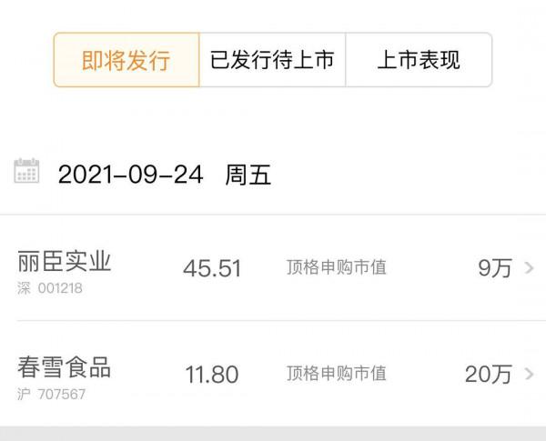The height and width of the screenshot is (441, 546).
Task: Expand 丽臣实业 row chevron arrow
Action: pos(530,268)
